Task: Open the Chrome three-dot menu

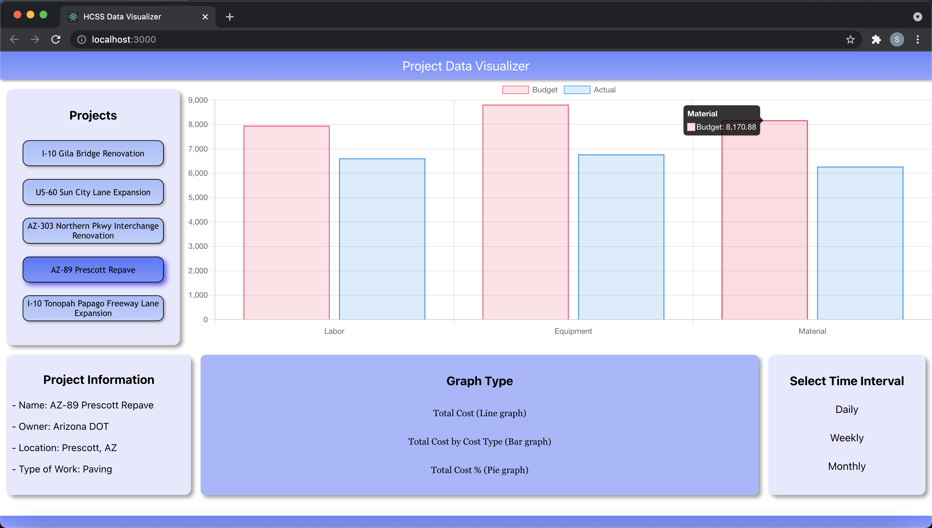Action: [917, 39]
